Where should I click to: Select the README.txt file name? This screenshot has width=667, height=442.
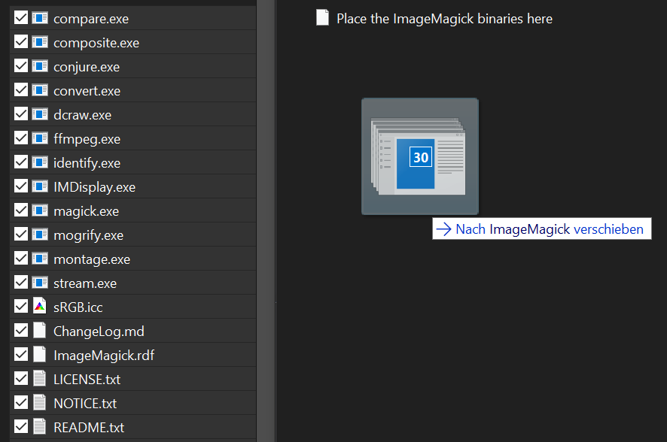(x=89, y=428)
